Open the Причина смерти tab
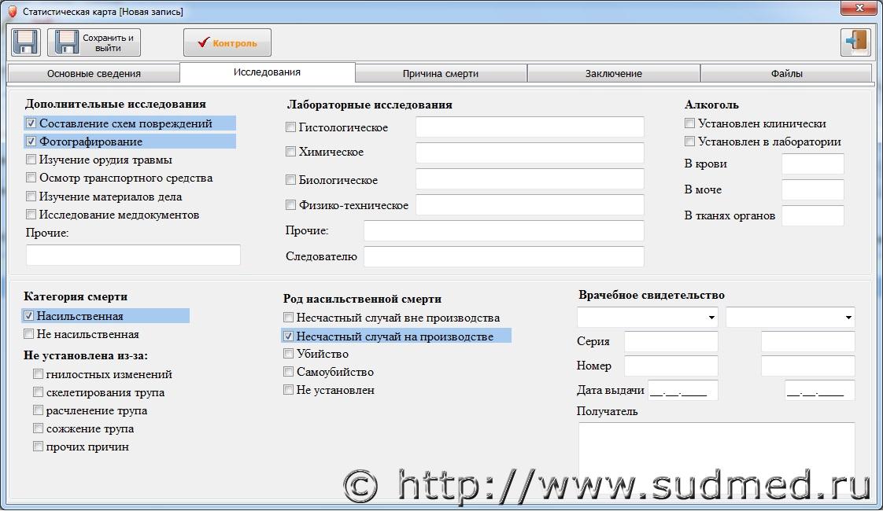The image size is (883, 511). click(x=441, y=74)
